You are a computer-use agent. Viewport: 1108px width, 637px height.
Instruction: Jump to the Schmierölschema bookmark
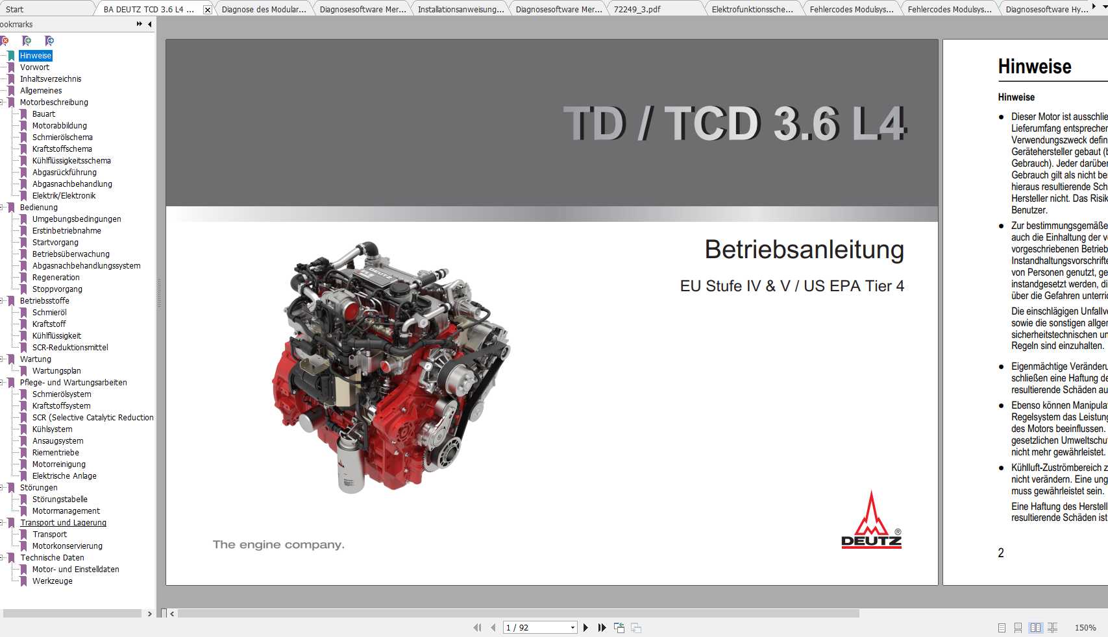[62, 138]
